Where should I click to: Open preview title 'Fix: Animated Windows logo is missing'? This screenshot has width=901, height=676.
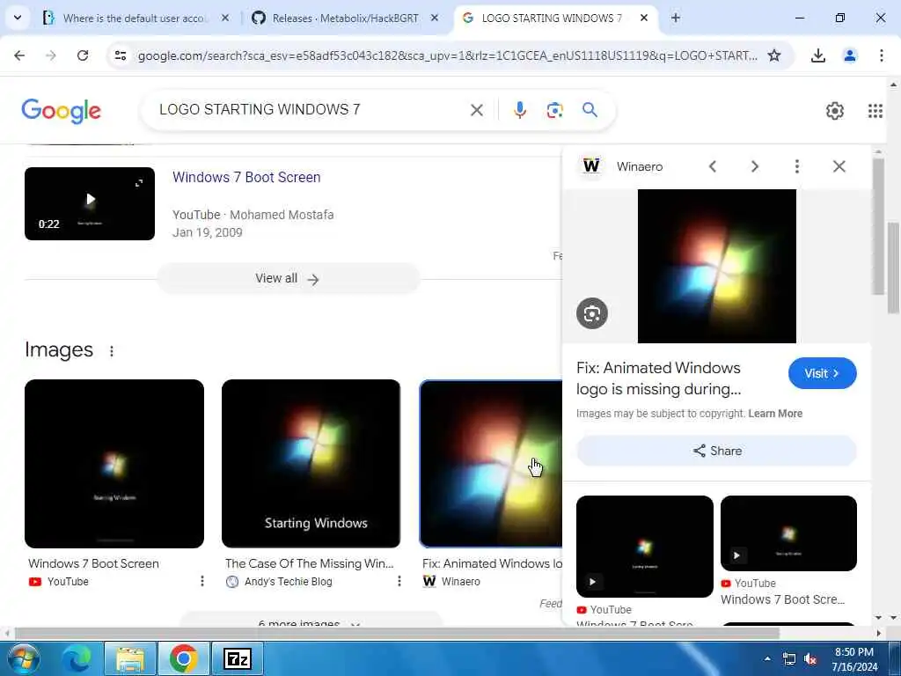coord(658,378)
